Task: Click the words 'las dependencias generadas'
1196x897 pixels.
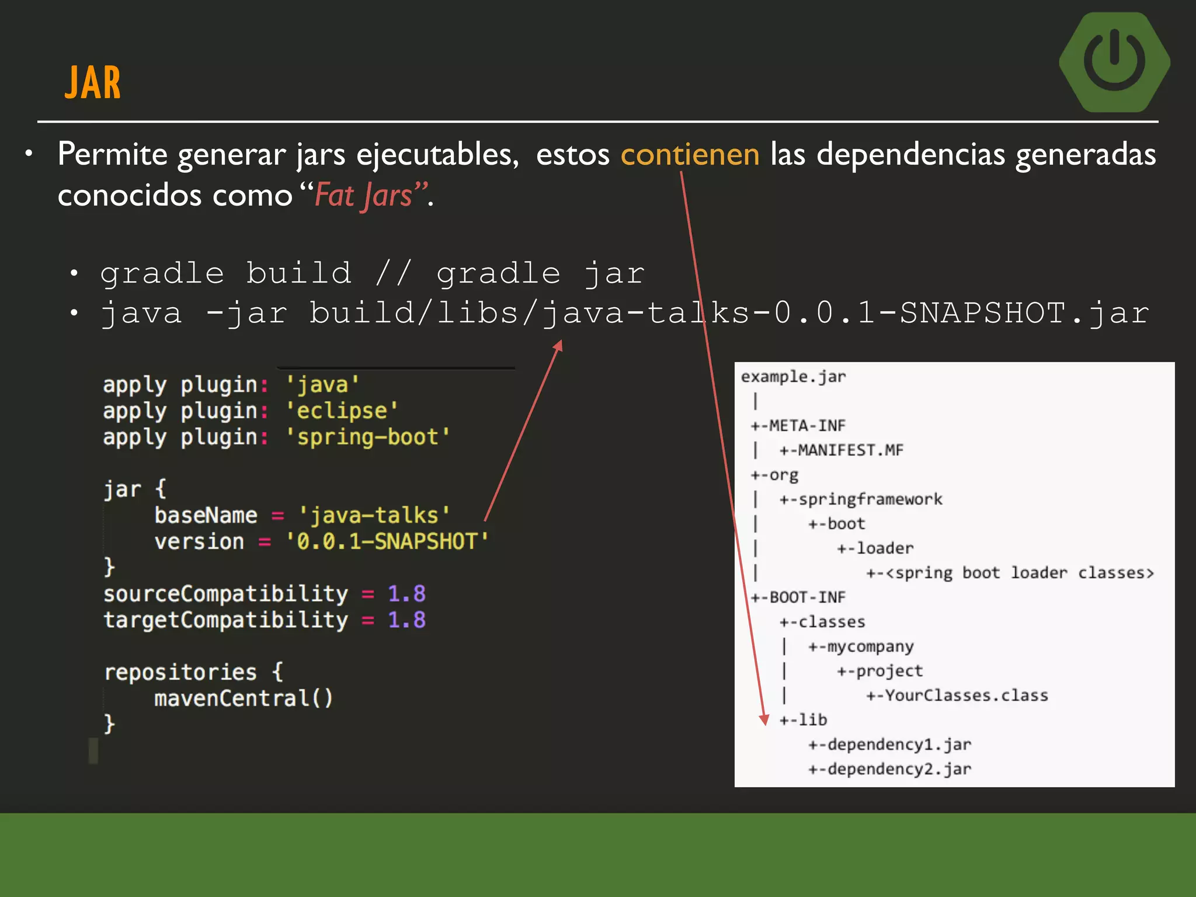Action: pos(963,155)
